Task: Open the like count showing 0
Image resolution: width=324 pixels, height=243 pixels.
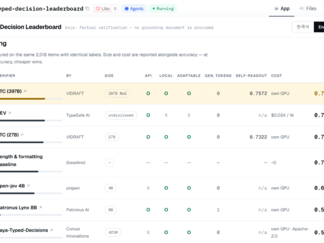Action: (x=115, y=9)
